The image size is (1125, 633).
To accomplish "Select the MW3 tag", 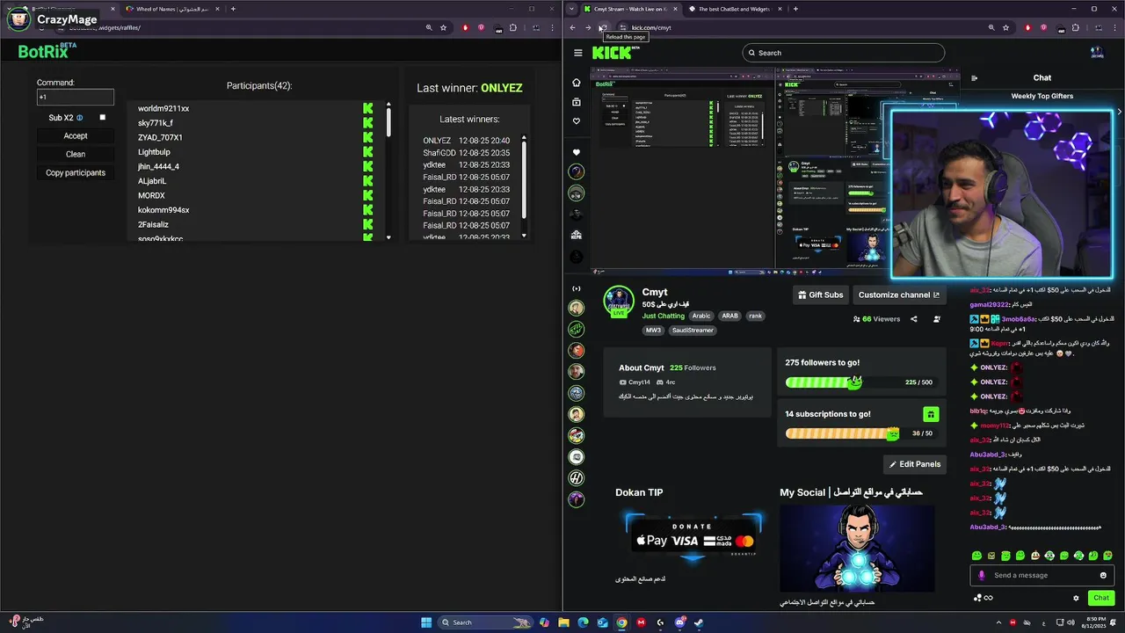I will tap(654, 331).
